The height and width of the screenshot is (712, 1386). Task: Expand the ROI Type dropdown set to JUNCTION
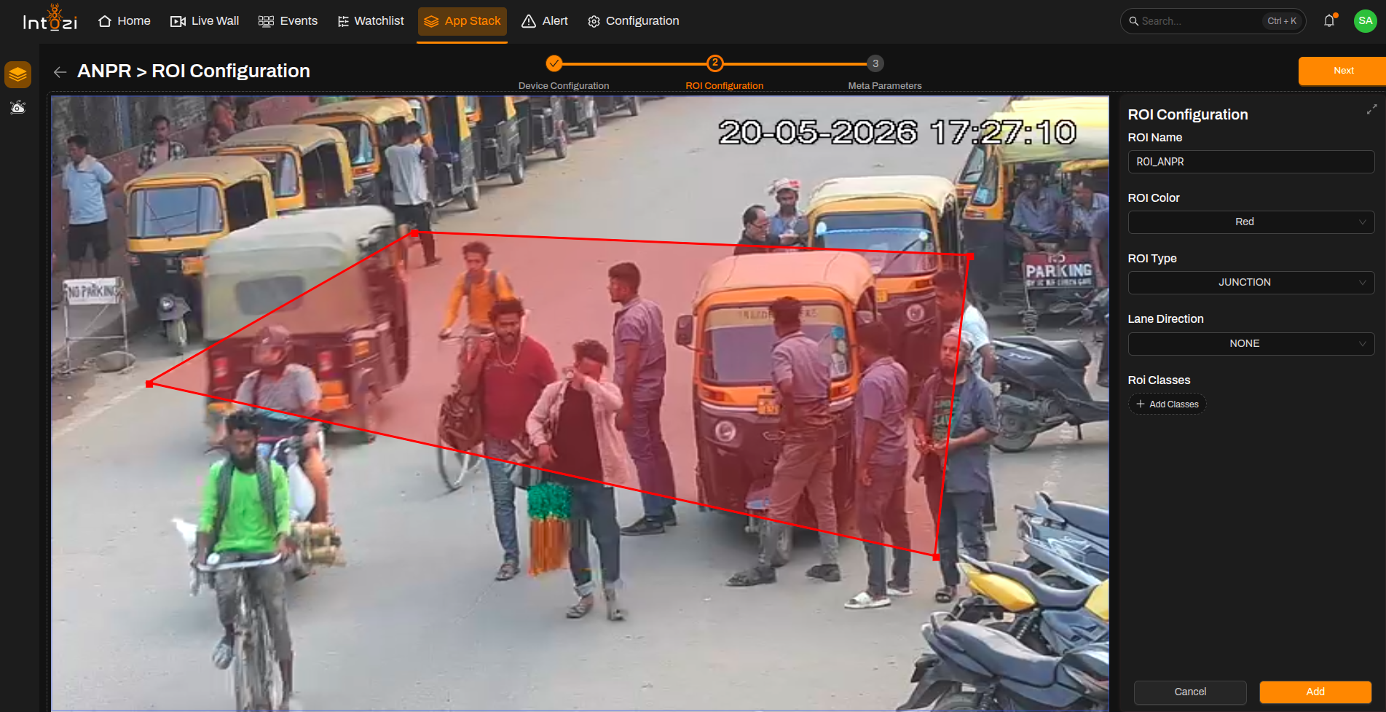1251,282
